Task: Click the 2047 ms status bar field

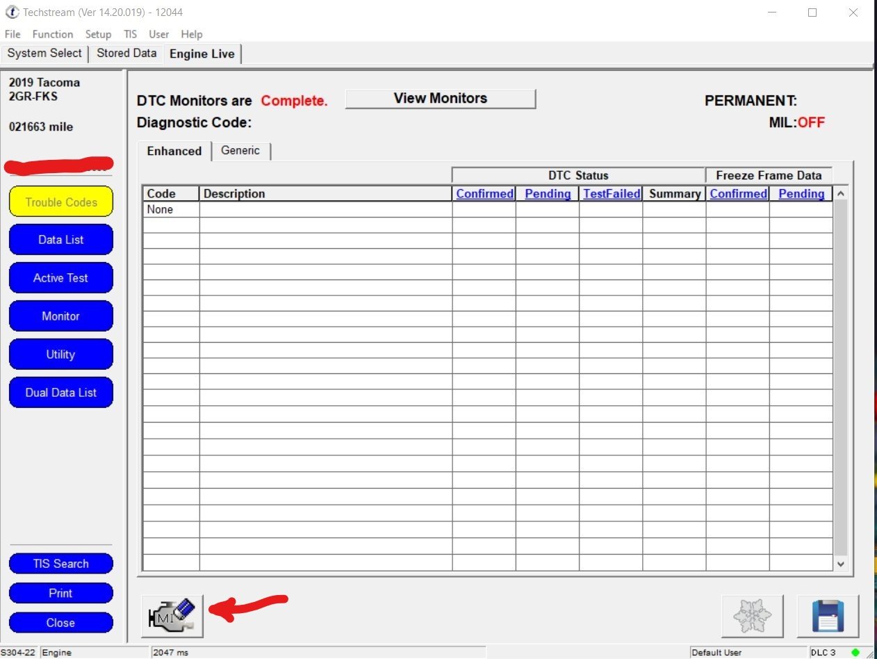Action: tap(318, 653)
